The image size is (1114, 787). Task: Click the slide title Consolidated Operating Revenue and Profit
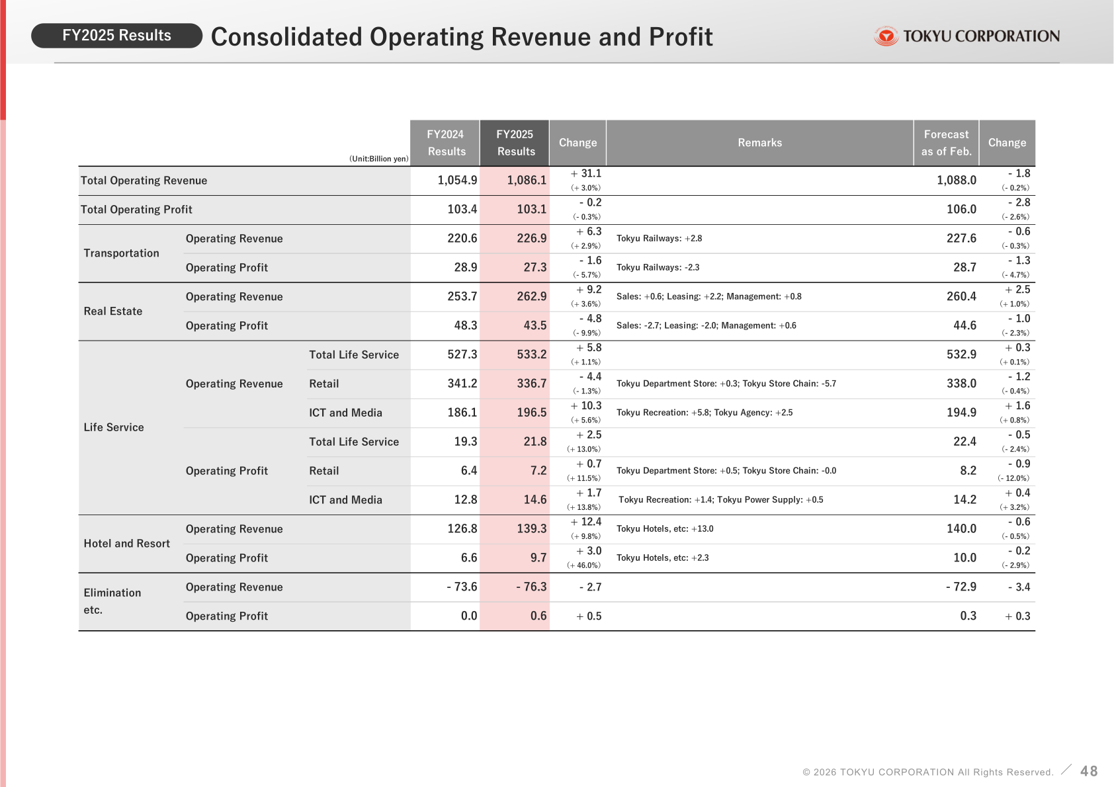(462, 37)
